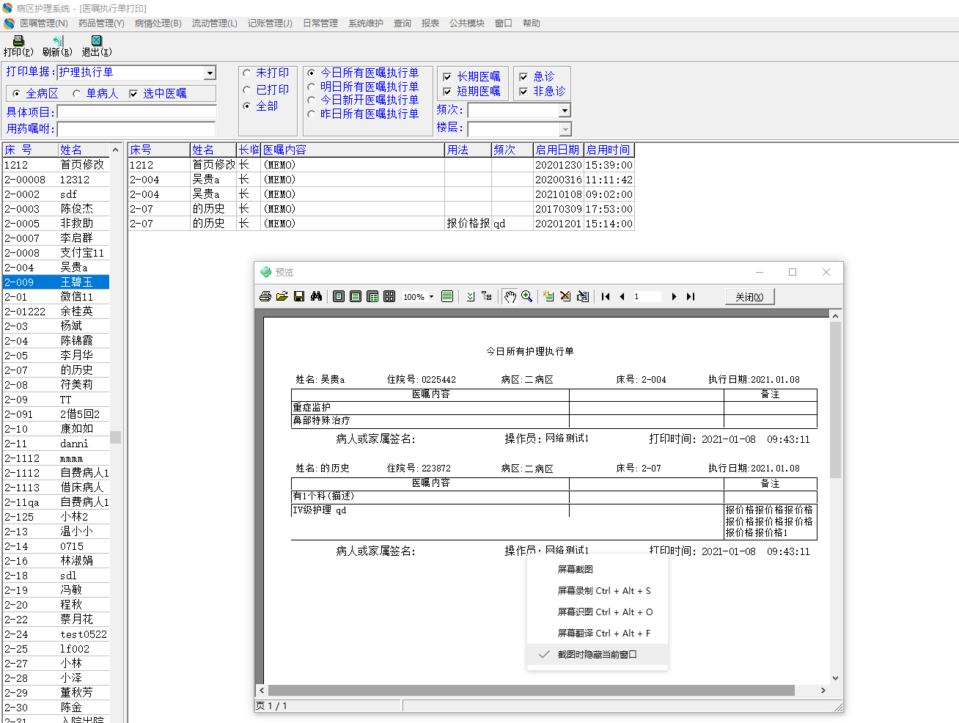The image size is (959, 723).
Task: Switch to single whole-page view icon
Action: click(339, 296)
